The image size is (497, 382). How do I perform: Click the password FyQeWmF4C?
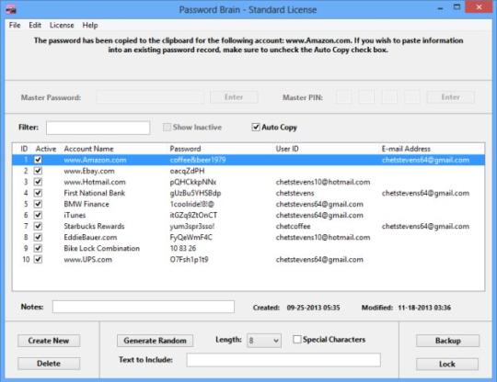click(191, 237)
